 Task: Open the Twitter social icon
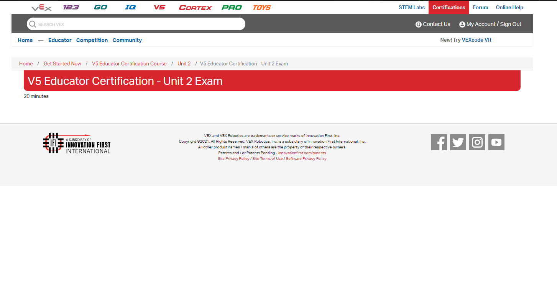click(458, 142)
